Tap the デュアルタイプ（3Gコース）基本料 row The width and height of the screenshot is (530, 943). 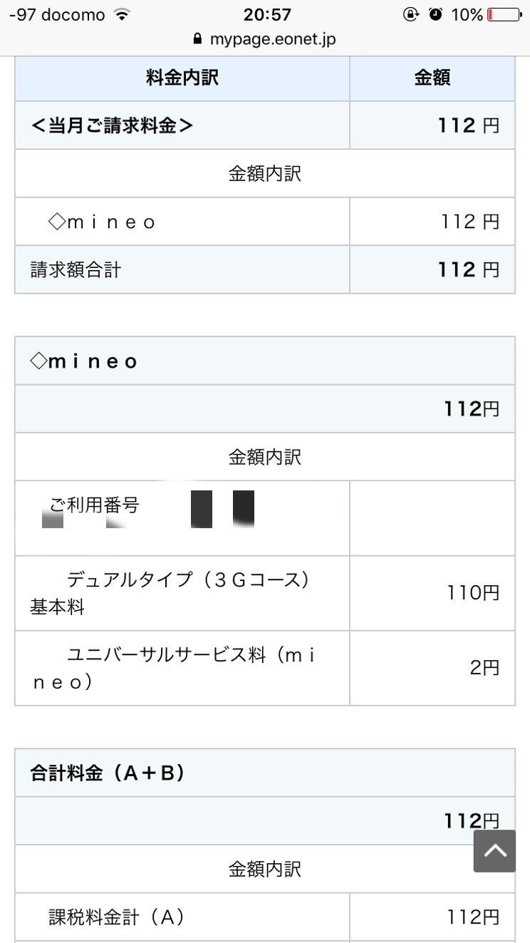coord(182,592)
